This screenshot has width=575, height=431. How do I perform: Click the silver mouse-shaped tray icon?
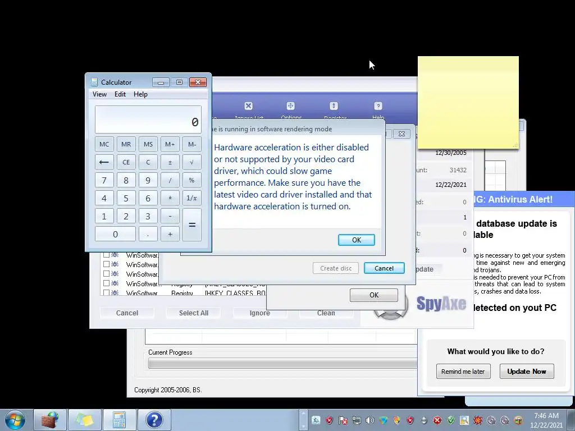[x=424, y=420]
